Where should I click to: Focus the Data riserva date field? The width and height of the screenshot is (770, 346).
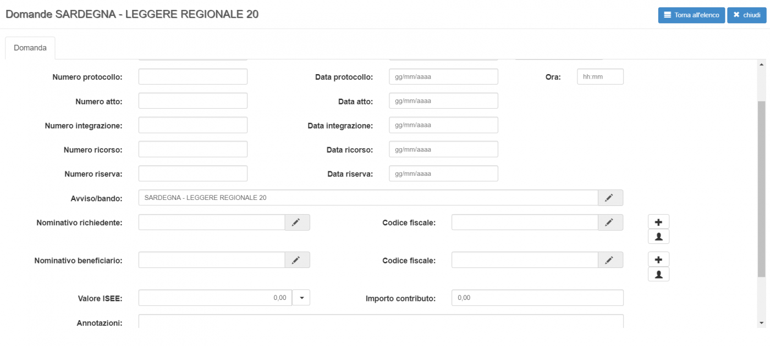pyautogui.click(x=443, y=174)
